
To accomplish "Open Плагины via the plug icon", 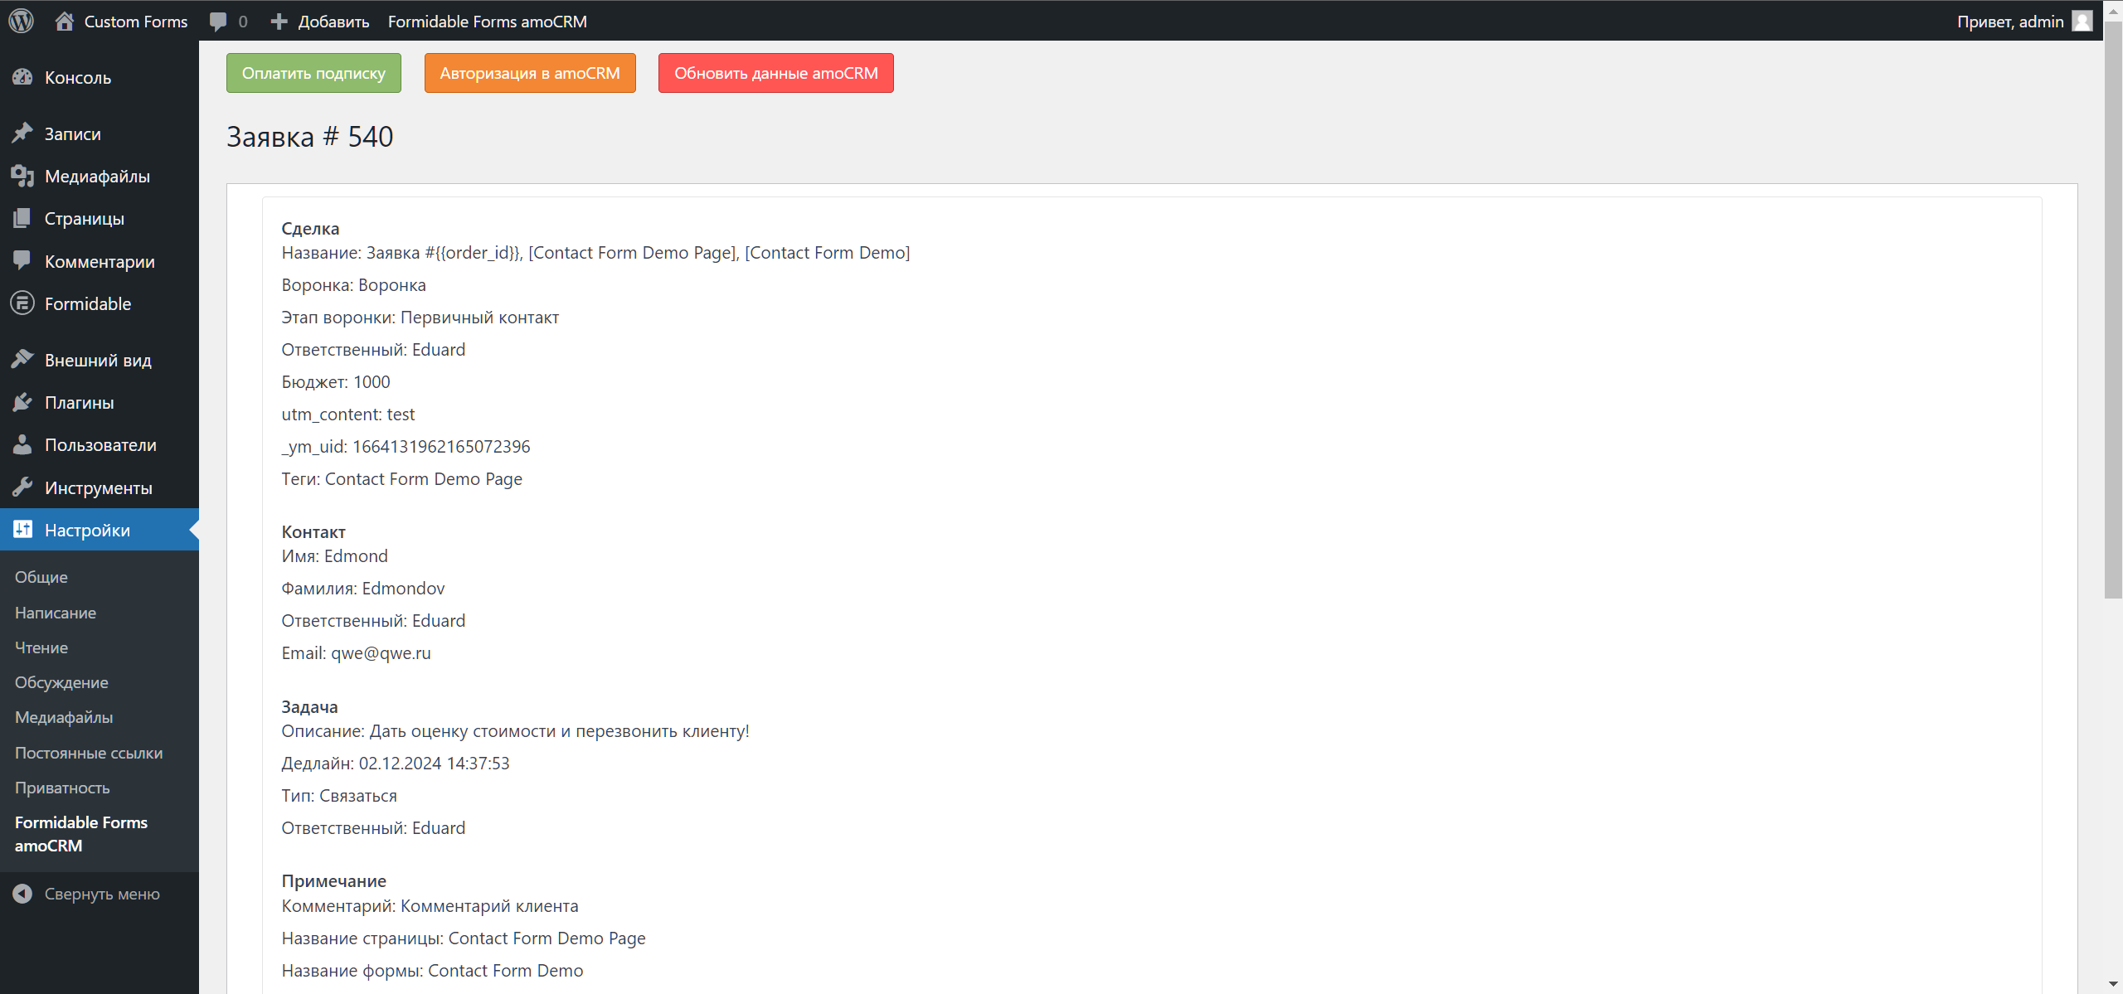I will coord(22,402).
